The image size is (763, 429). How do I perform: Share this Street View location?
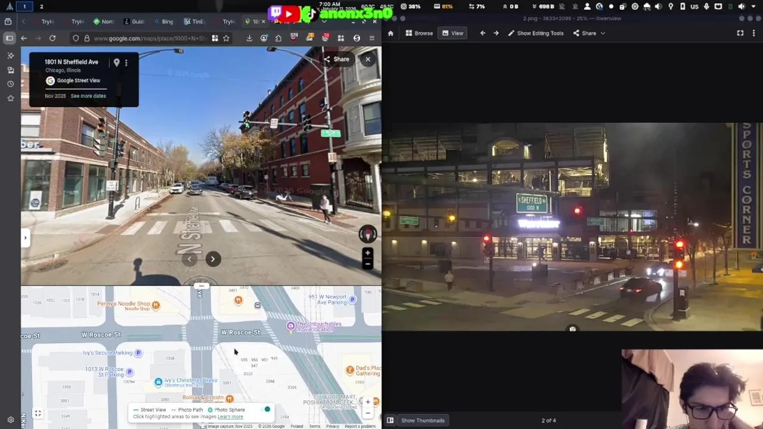coord(337,59)
